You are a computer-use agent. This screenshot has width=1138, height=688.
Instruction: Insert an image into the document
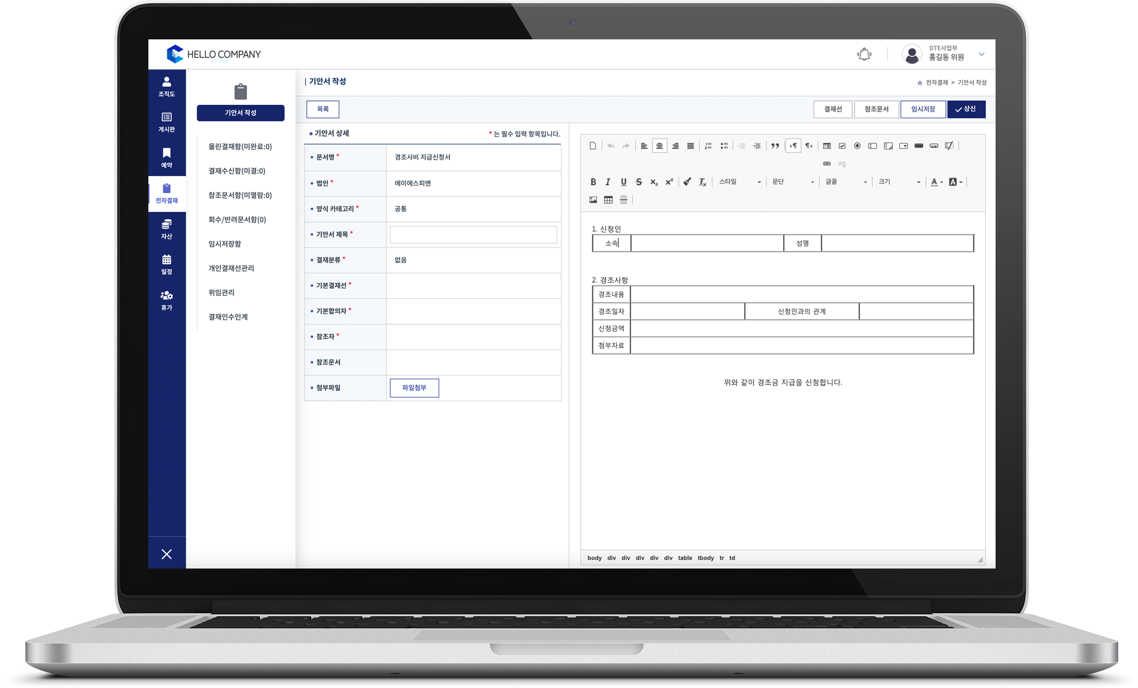(x=593, y=200)
